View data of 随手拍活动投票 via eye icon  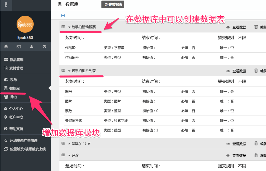click(228, 27)
